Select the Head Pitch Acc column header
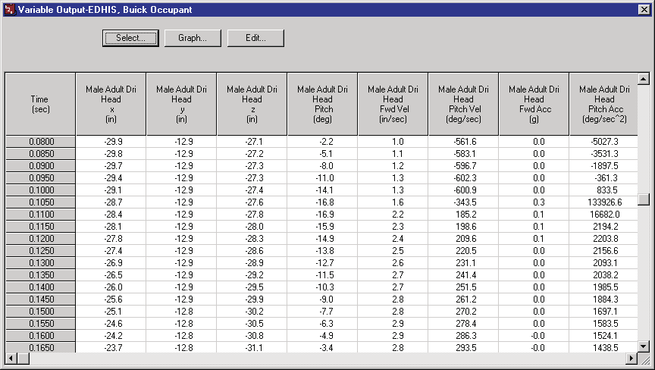 (x=603, y=104)
